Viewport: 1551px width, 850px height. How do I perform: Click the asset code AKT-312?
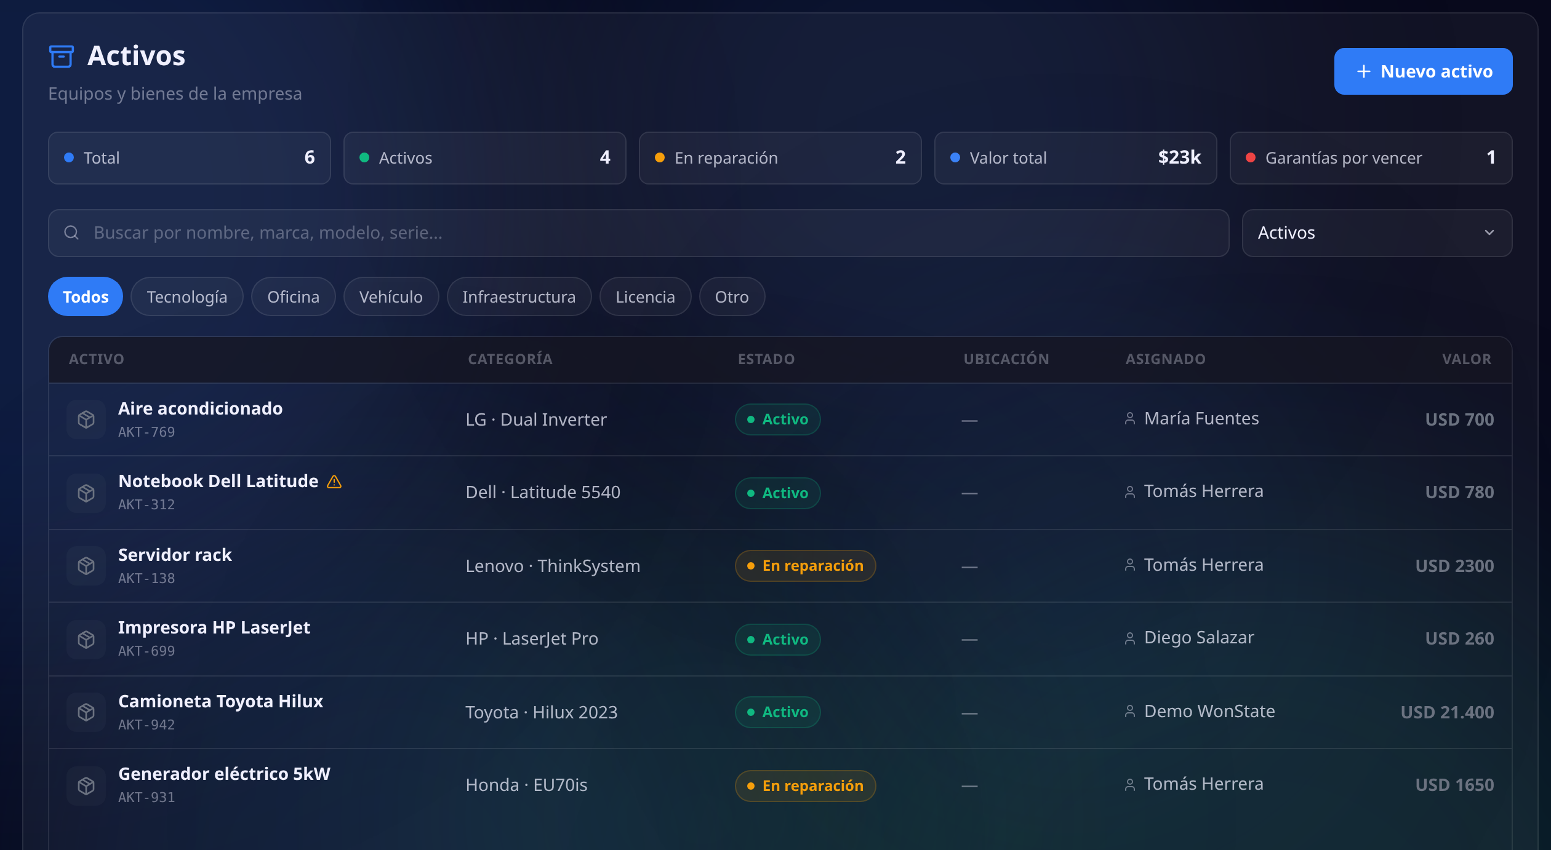pyautogui.click(x=146, y=505)
